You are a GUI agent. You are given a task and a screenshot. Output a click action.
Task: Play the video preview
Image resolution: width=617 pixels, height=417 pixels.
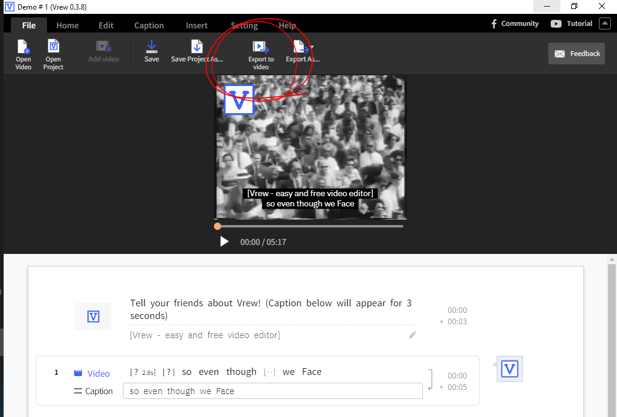coord(224,241)
